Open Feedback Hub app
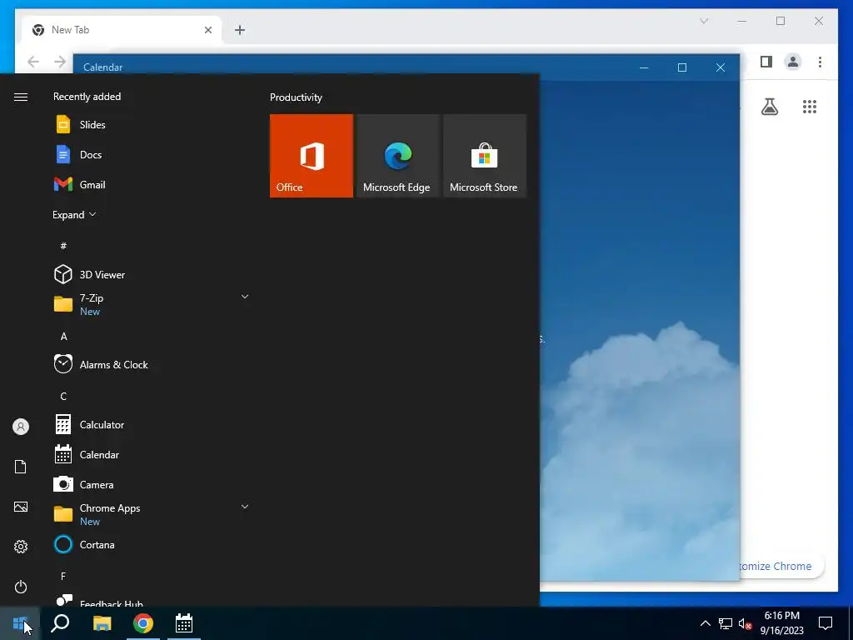The width and height of the screenshot is (853, 640). 150,600
